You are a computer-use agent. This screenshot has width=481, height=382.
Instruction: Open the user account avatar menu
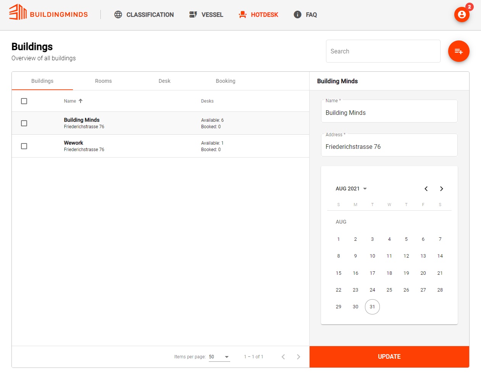click(x=462, y=15)
